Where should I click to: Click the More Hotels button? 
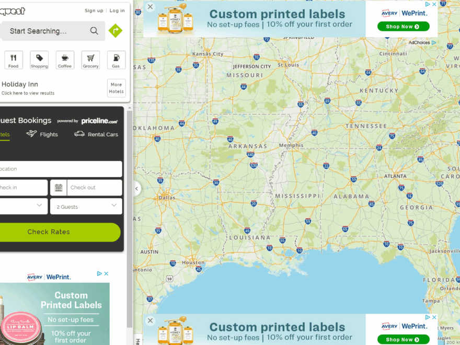(x=116, y=88)
